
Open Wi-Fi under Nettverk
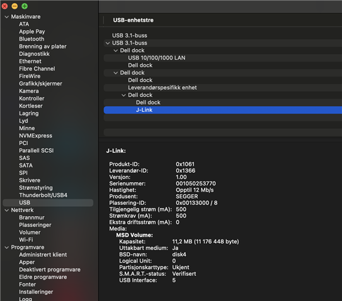click(26, 239)
